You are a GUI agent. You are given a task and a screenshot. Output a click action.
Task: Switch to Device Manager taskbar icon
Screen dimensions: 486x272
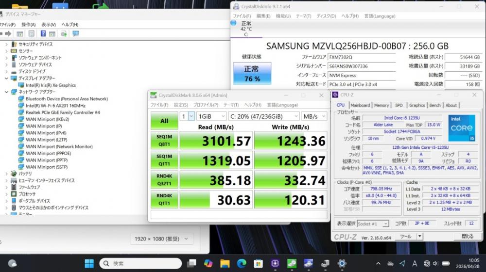[x=325, y=263]
